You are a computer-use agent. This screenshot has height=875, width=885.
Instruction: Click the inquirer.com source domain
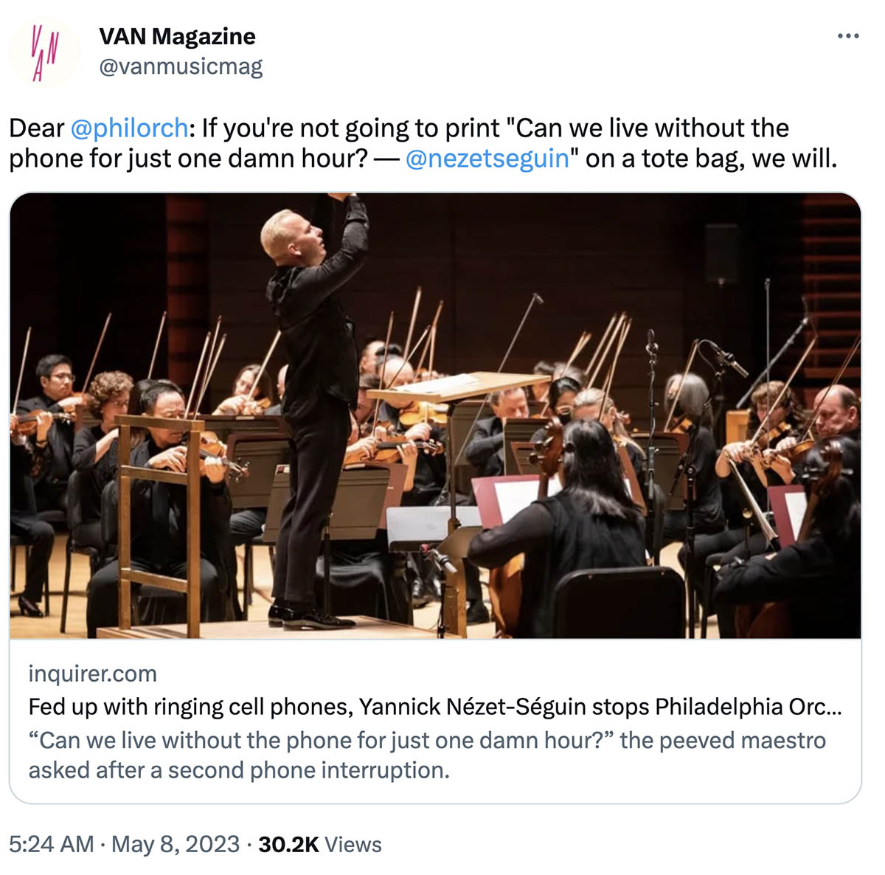pyautogui.click(x=92, y=674)
